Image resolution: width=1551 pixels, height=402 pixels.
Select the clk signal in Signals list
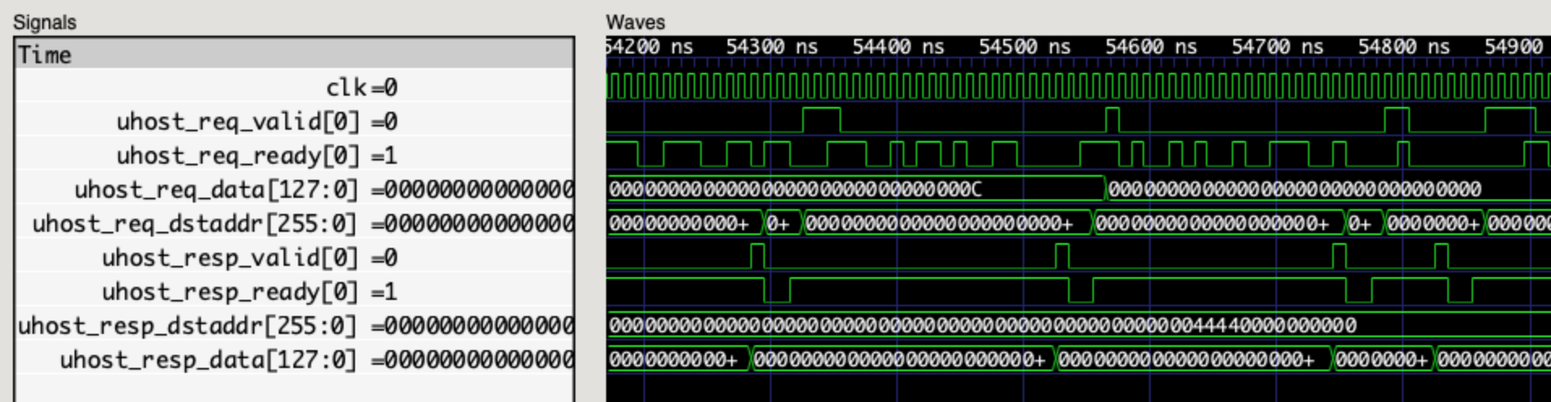346,88
